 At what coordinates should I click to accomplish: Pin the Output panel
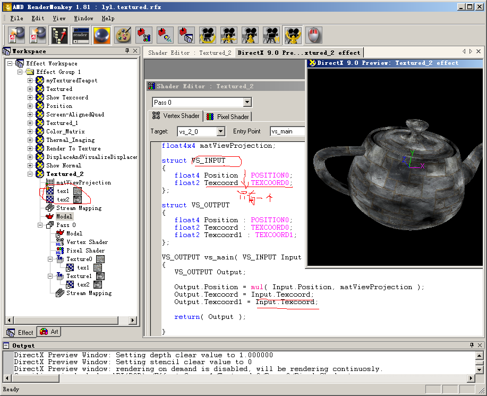472,345
